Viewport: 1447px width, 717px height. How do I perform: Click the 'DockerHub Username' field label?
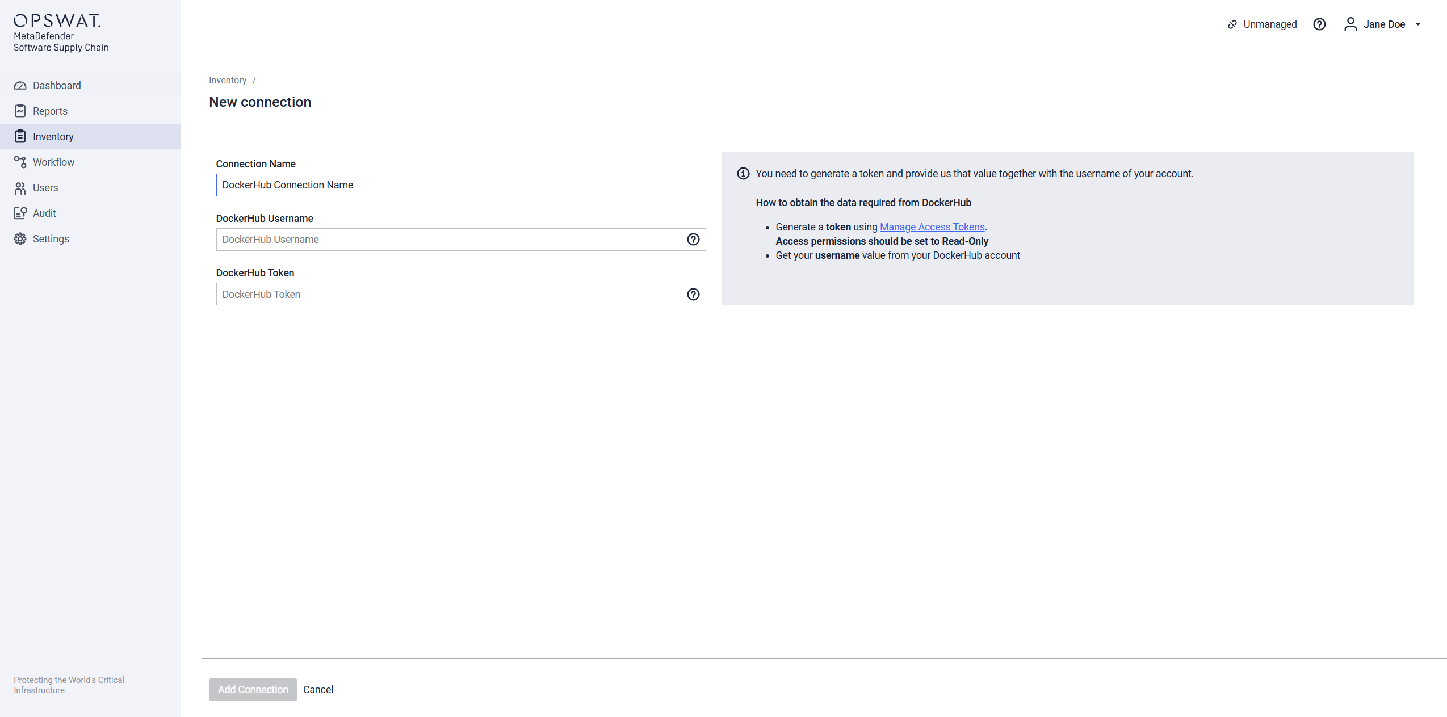pyautogui.click(x=265, y=219)
